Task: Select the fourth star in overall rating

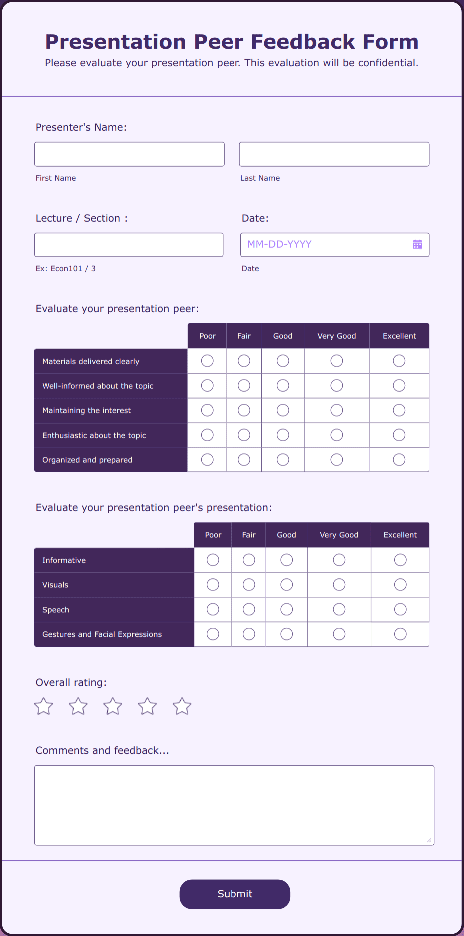Action: click(147, 706)
